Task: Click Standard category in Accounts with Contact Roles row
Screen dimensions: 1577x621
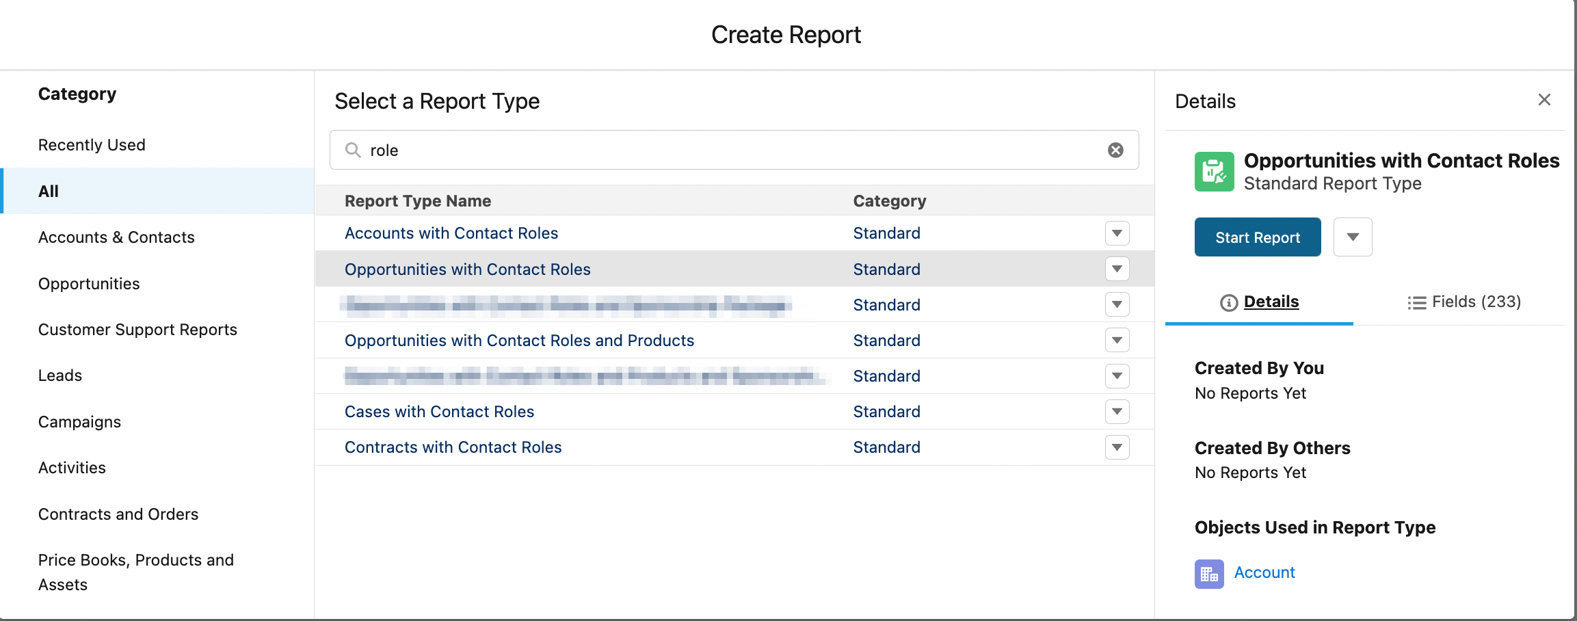Action: [x=887, y=233]
